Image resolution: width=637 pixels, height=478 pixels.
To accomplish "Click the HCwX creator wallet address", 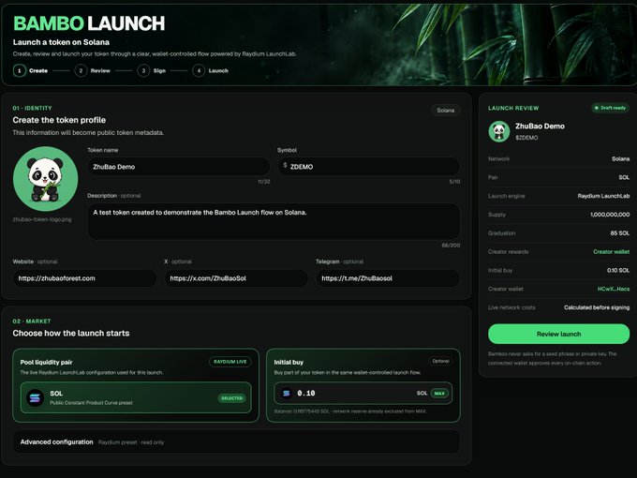I will click(x=613, y=289).
